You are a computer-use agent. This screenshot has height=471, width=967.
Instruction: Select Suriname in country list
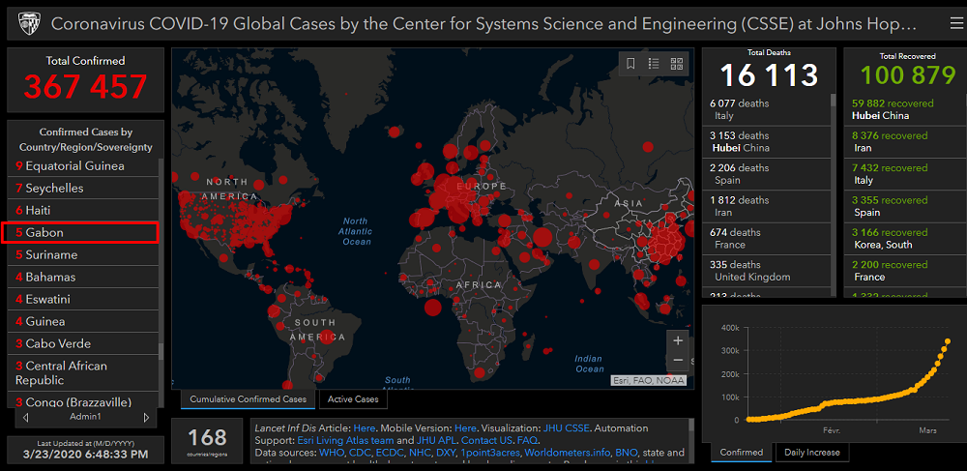[83, 254]
